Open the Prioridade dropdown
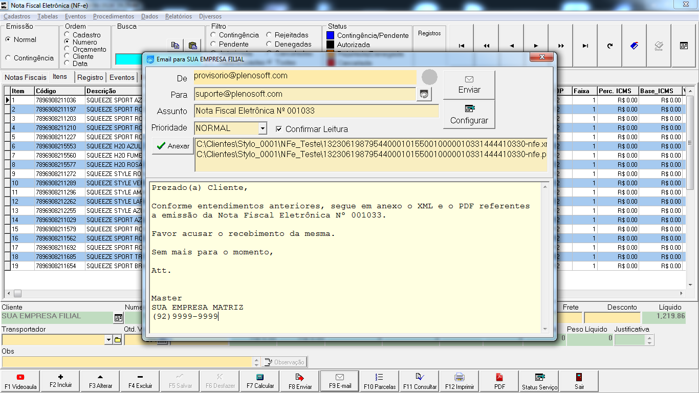The height and width of the screenshot is (393, 699). tap(263, 128)
